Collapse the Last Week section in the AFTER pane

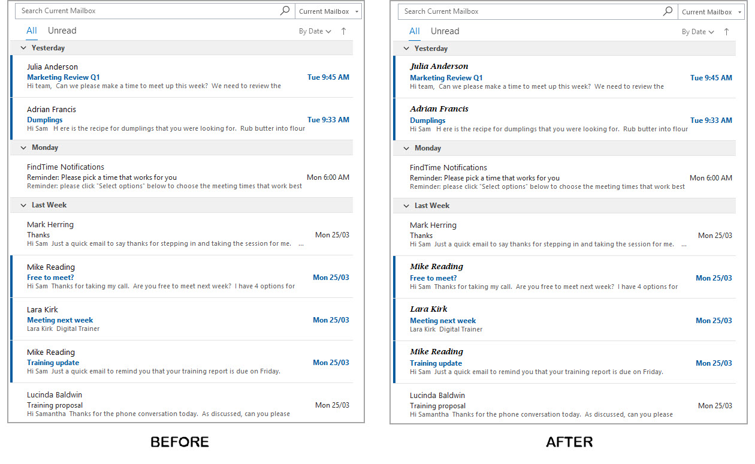pyautogui.click(x=406, y=205)
